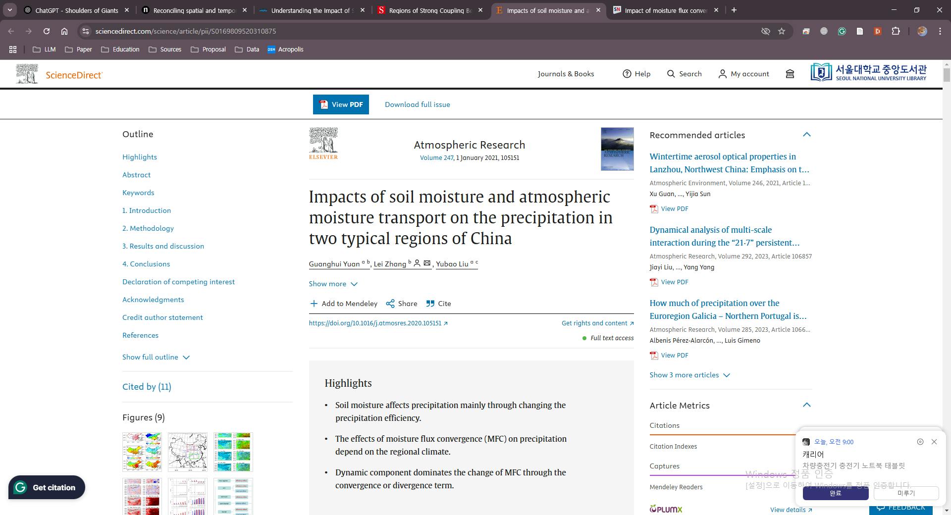
Task: Click the Cite quote icon
Action: click(430, 304)
